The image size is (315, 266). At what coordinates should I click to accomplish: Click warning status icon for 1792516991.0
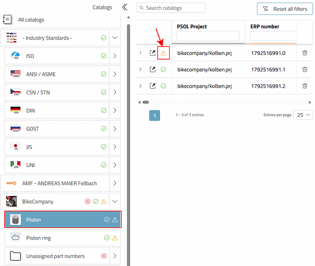pos(163,53)
